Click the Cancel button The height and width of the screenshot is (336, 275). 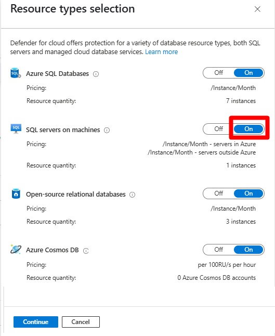click(81, 322)
